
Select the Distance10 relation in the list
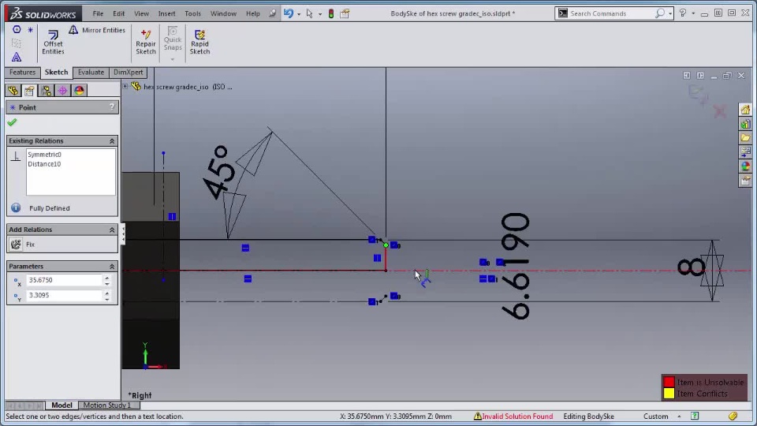(44, 164)
